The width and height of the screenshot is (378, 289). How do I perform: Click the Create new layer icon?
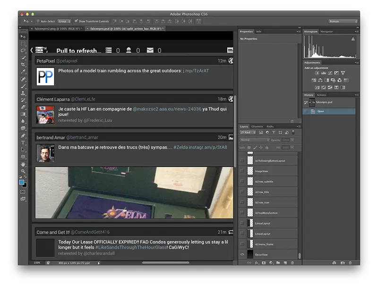pyautogui.click(x=285, y=262)
